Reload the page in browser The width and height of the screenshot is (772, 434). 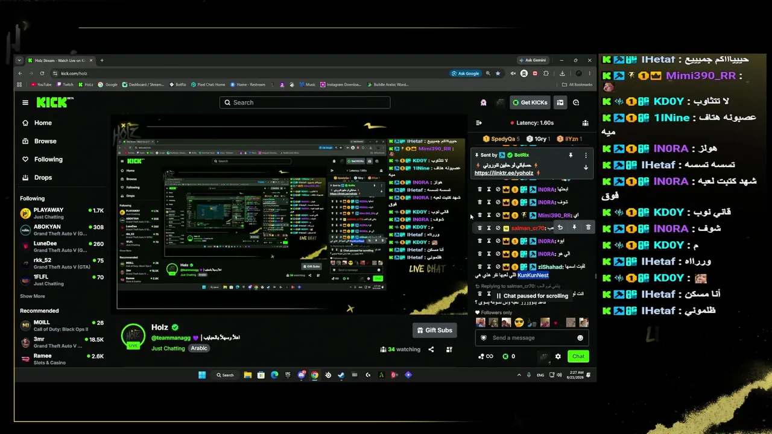42,74
